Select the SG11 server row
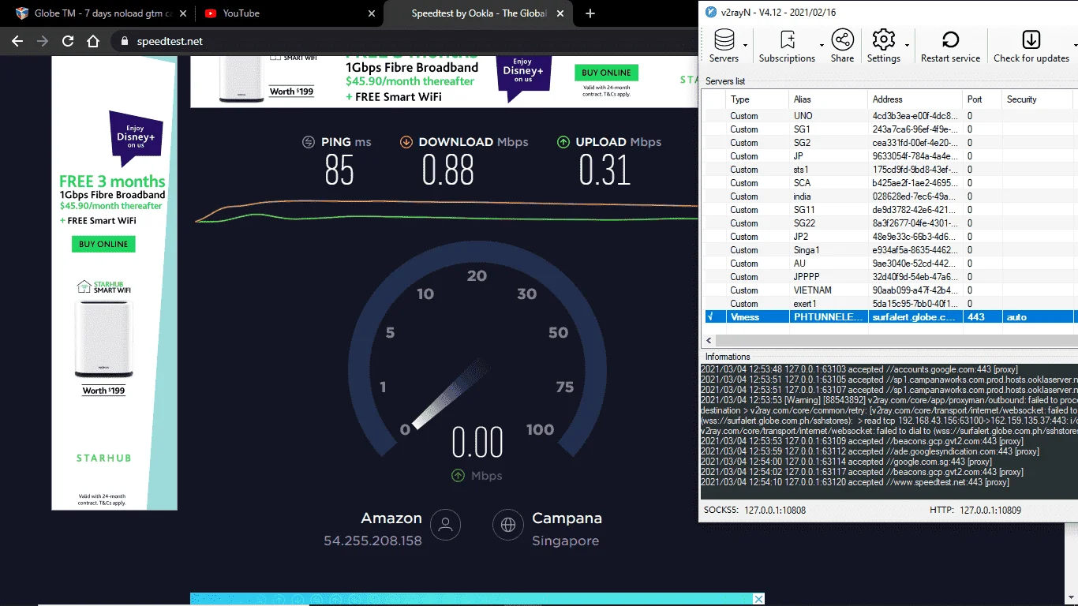This screenshot has width=1078, height=606. pos(888,210)
